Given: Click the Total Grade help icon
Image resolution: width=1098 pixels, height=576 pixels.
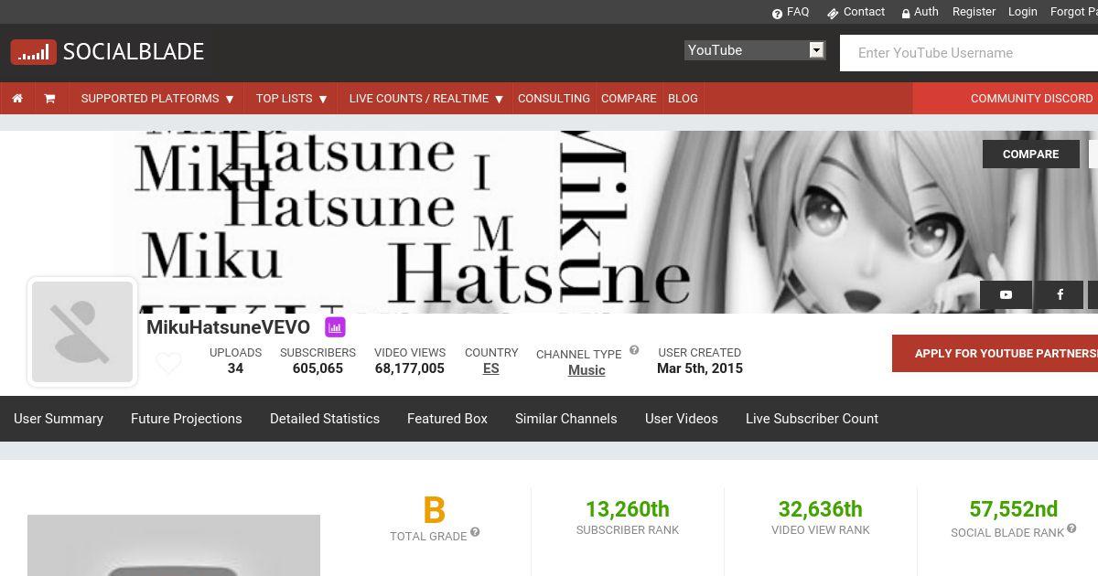Looking at the screenshot, I should (475, 532).
